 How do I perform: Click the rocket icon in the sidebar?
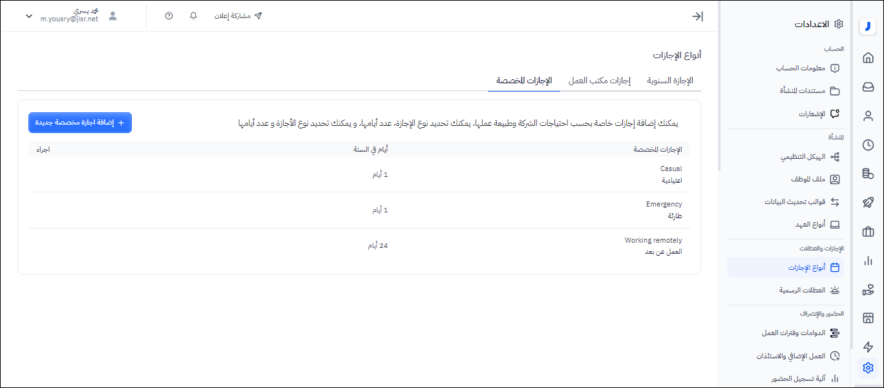(x=868, y=203)
